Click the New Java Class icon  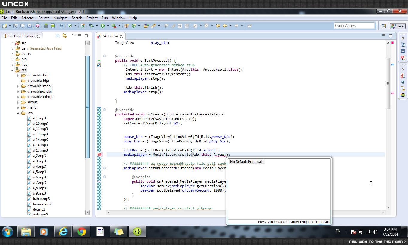pos(134,26)
